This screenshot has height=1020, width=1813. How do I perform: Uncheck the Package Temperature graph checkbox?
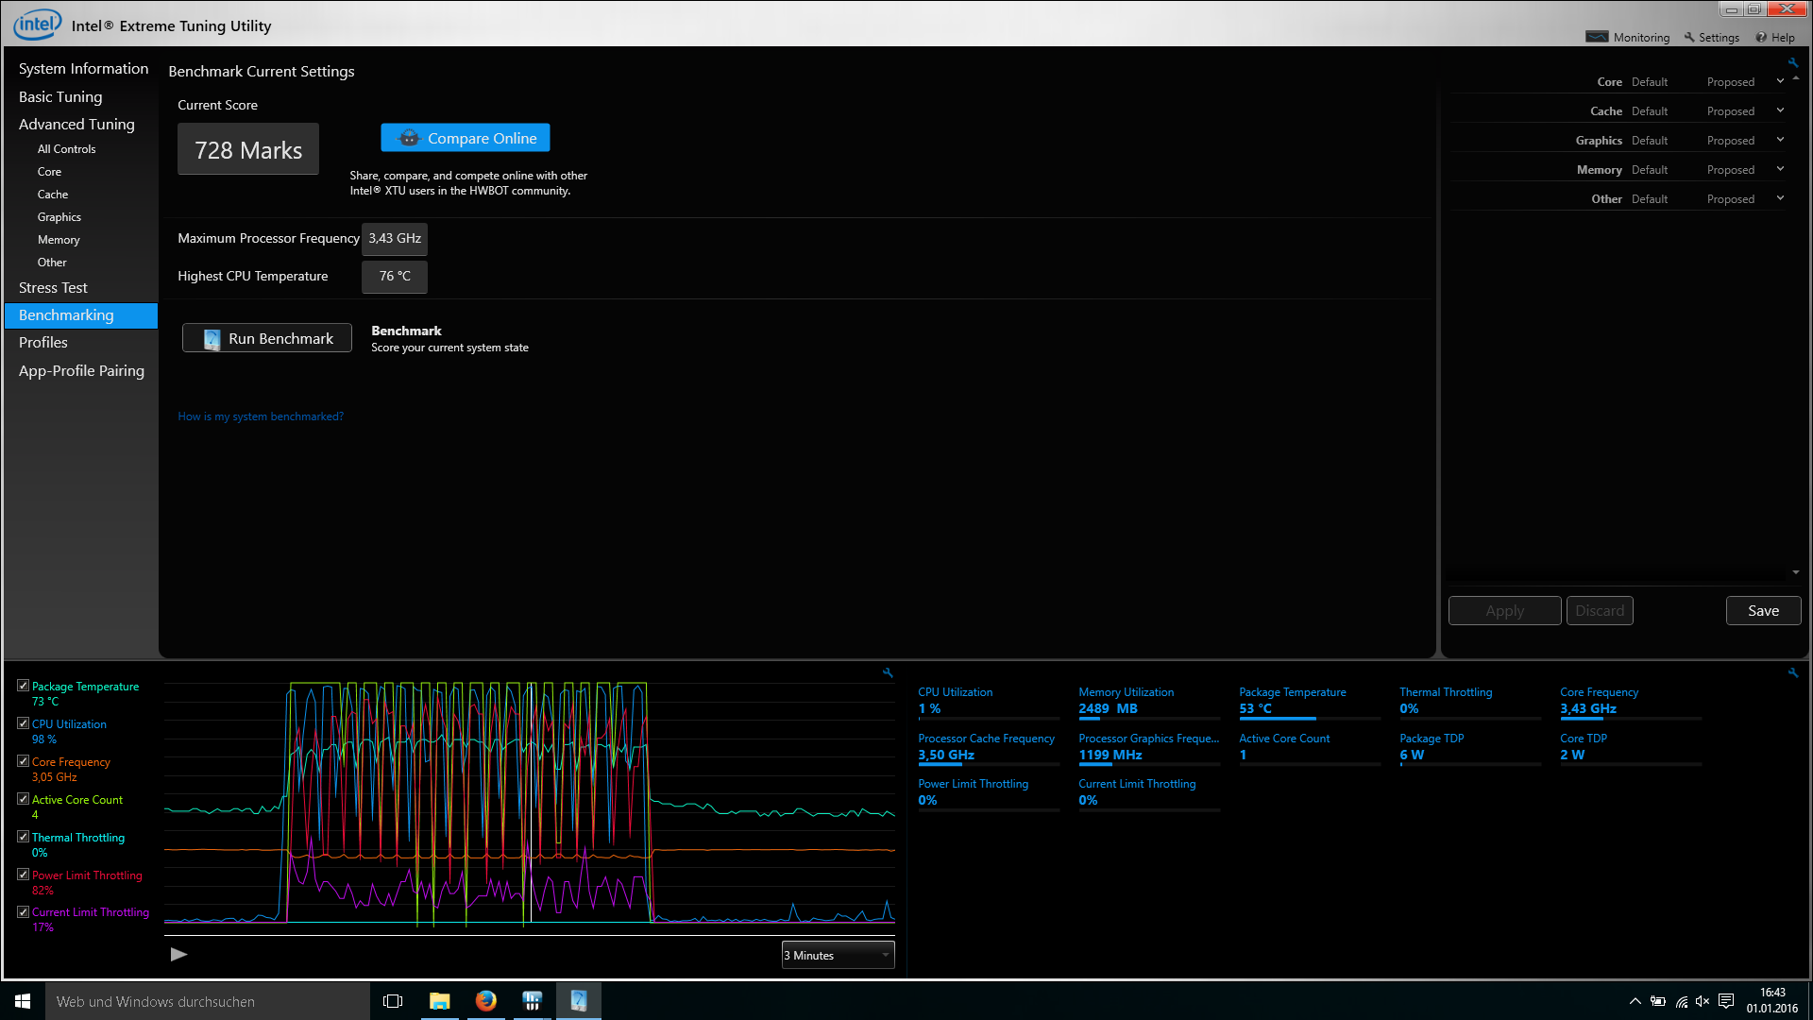click(24, 686)
